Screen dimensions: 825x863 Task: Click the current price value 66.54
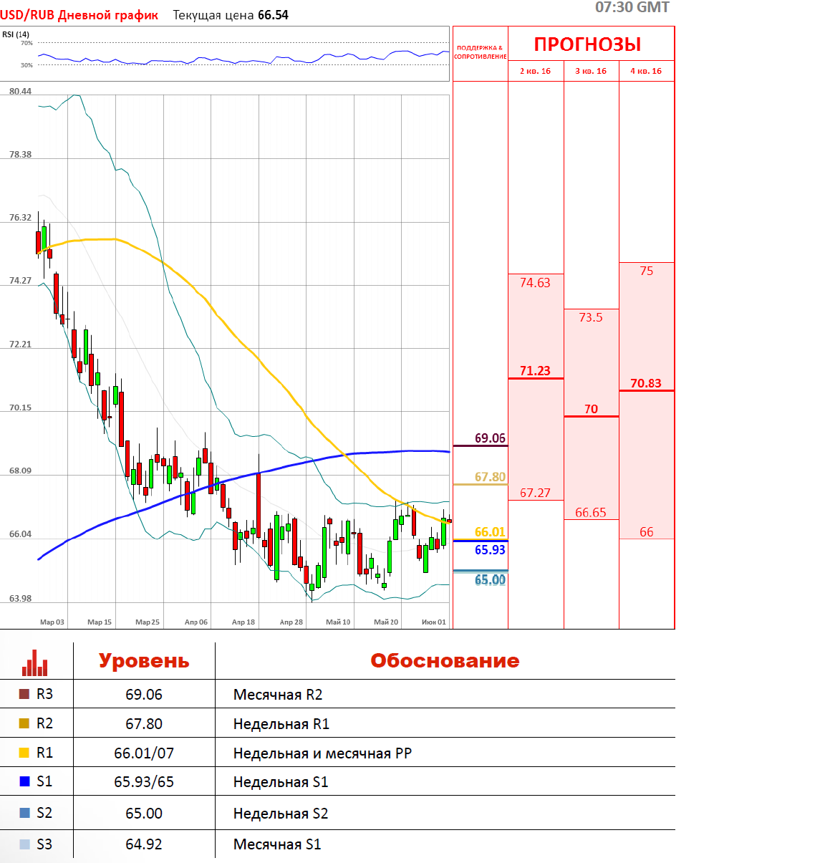(273, 15)
